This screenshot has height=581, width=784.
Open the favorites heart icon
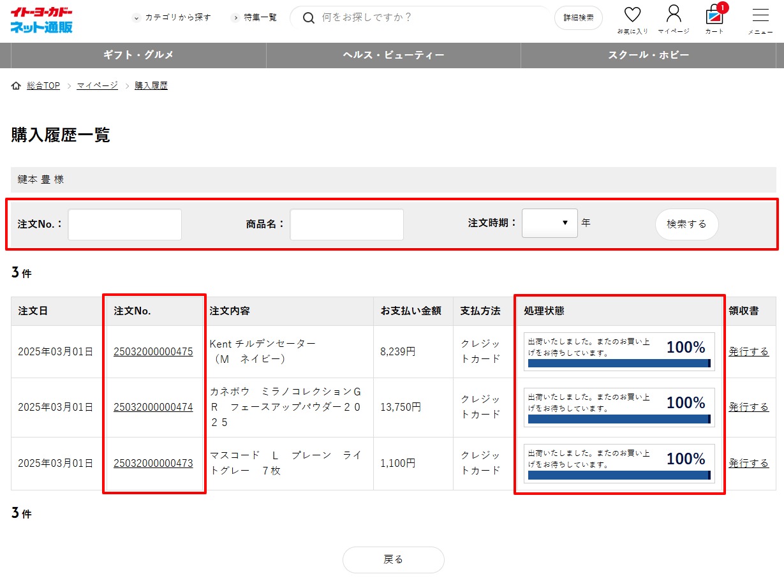pos(632,16)
